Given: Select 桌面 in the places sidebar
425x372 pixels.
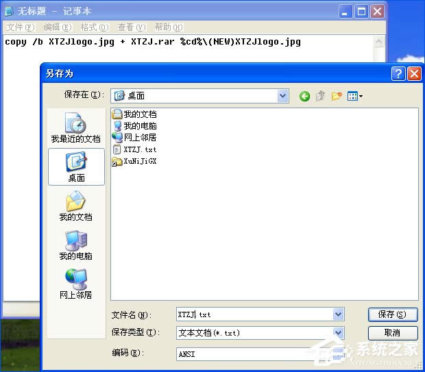Looking at the screenshot, I should pyautogui.click(x=77, y=166).
